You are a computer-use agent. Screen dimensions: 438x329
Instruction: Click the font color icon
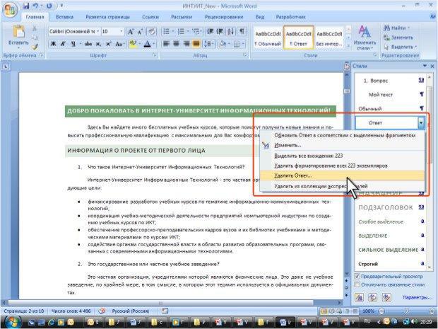point(147,44)
